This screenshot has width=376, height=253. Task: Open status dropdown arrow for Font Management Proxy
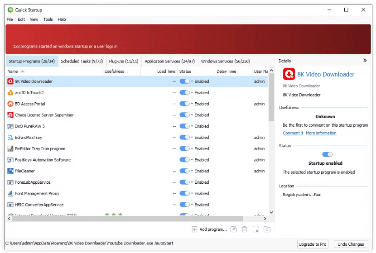click(x=192, y=193)
